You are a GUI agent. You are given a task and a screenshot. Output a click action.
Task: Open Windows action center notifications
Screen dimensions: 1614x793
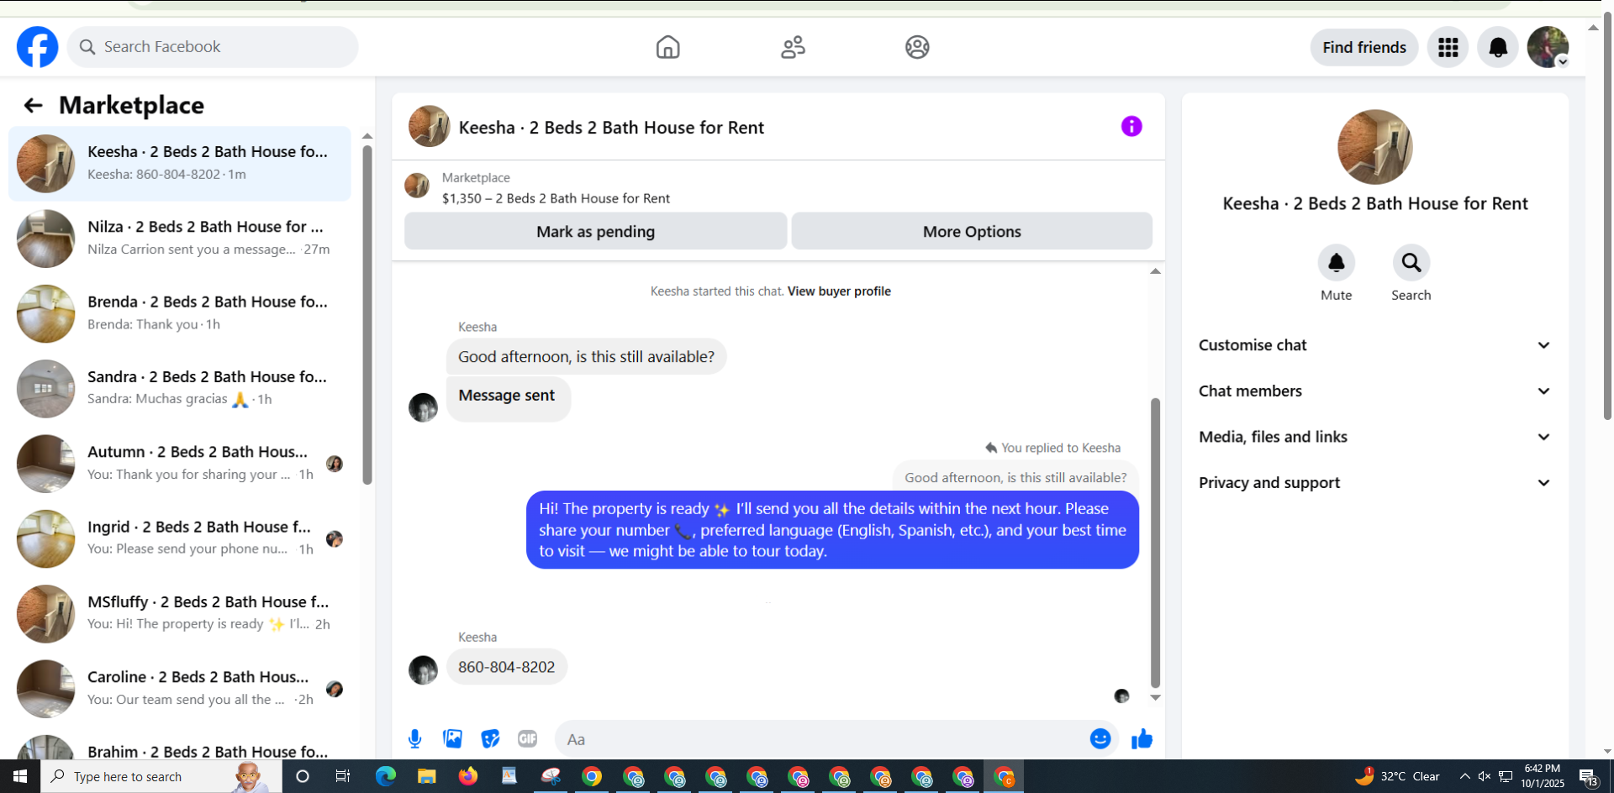pyautogui.click(x=1589, y=777)
